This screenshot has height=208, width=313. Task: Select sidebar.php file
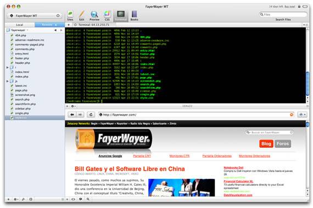pyautogui.click(x=23, y=109)
